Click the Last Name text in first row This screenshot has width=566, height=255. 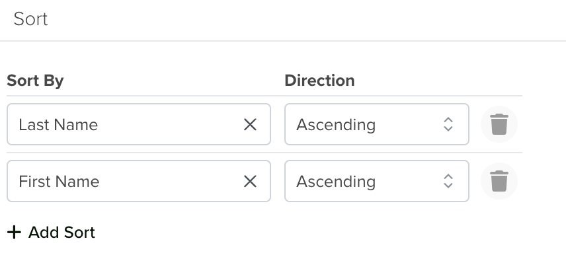pos(58,125)
